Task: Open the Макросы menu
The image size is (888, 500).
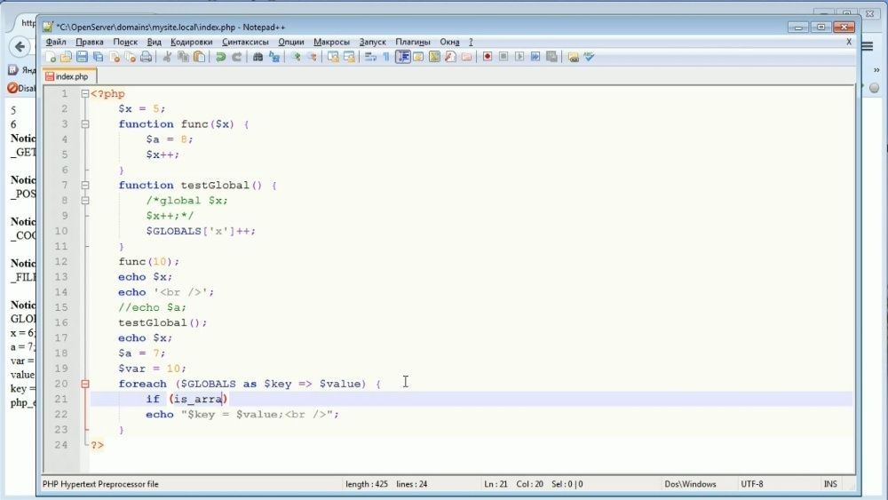Action: tap(331, 42)
